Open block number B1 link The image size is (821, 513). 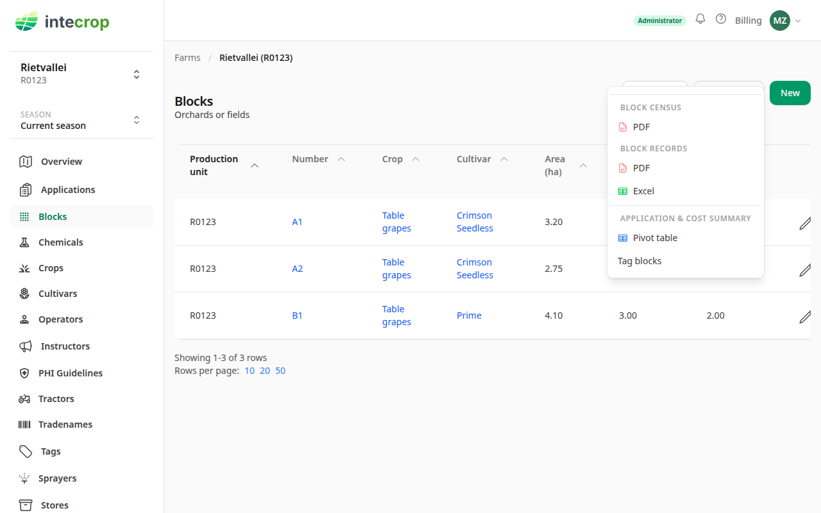pyautogui.click(x=297, y=315)
